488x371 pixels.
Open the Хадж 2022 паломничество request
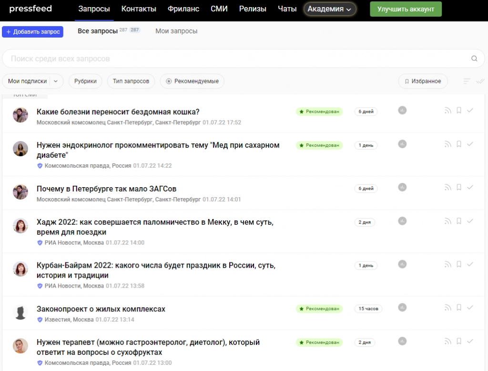click(x=155, y=227)
